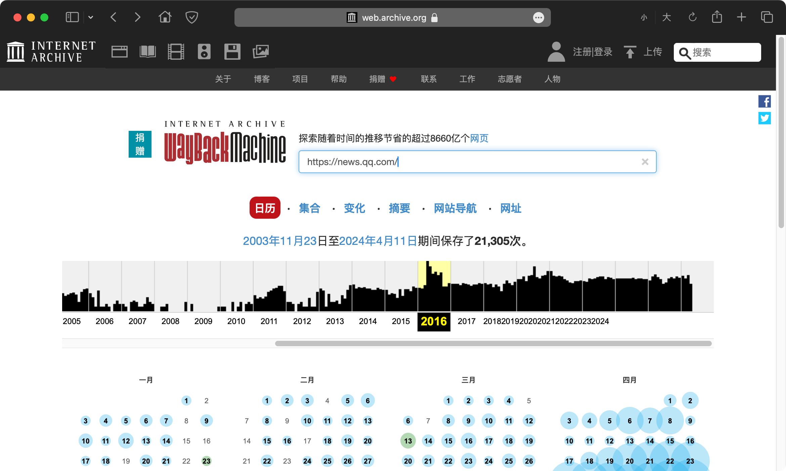This screenshot has width=786, height=471.
Task: Click the horizontal timeline scrollbar
Action: tap(493, 344)
